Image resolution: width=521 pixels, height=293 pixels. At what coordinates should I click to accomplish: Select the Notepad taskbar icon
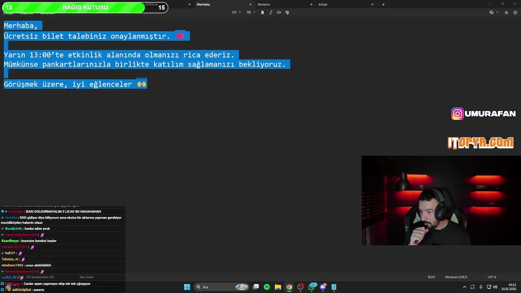(x=334, y=287)
